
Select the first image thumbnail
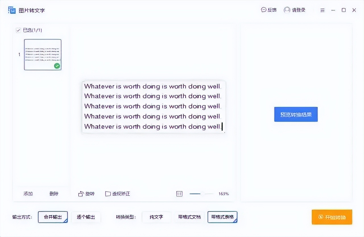click(x=42, y=54)
